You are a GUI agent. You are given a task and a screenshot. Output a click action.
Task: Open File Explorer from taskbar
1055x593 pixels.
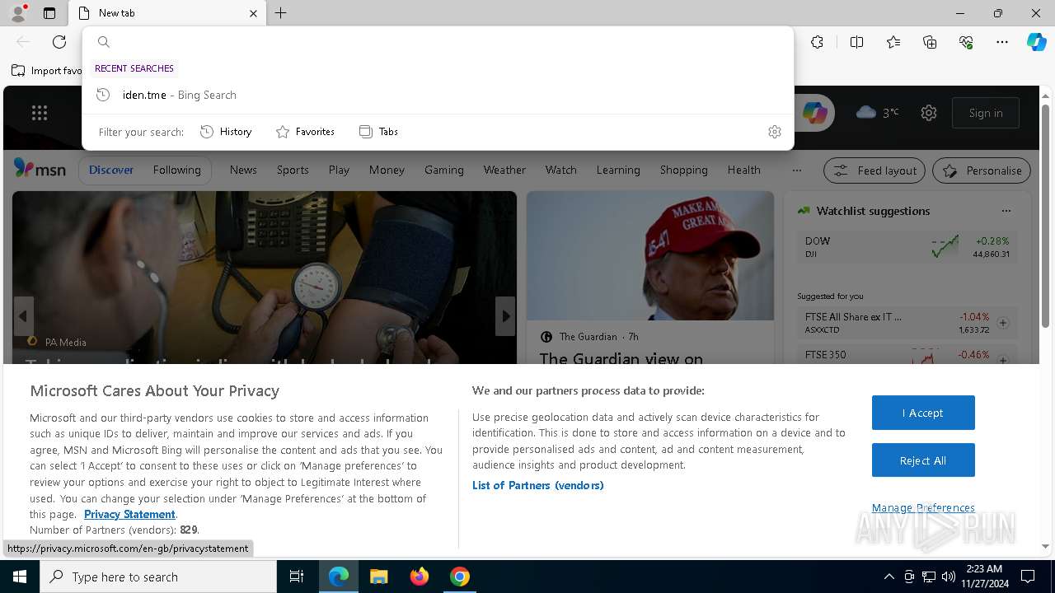pyautogui.click(x=378, y=577)
